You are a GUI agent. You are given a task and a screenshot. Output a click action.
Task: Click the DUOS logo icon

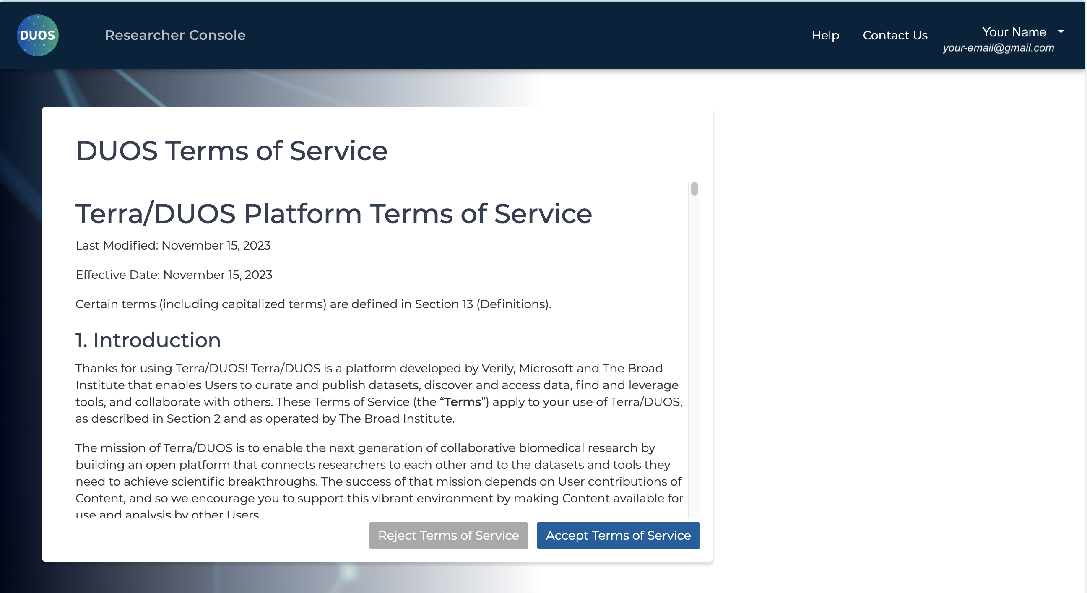tap(38, 35)
